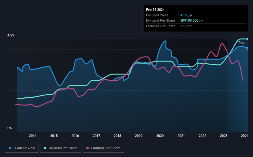This screenshot has width=253, height=157.
Task: Click the pink Earnings Per Share legend dot
Action: pos(88,148)
